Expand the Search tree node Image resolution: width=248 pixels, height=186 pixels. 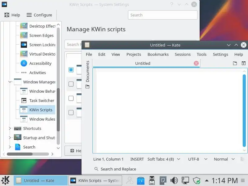click(10, 147)
